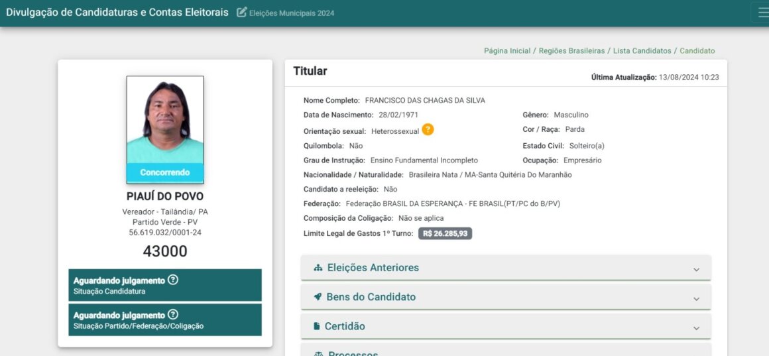Viewport: 769px width, 356px height.
Task: Select birth date 28/02/1971
Action: (x=397, y=115)
